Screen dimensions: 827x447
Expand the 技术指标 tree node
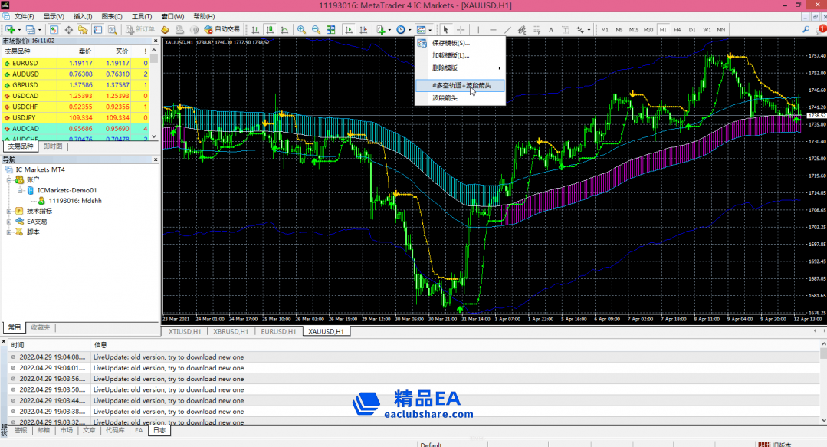[9, 211]
